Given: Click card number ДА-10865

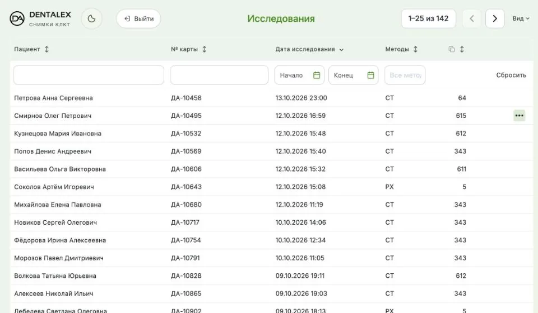Looking at the screenshot, I should tap(186, 293).
